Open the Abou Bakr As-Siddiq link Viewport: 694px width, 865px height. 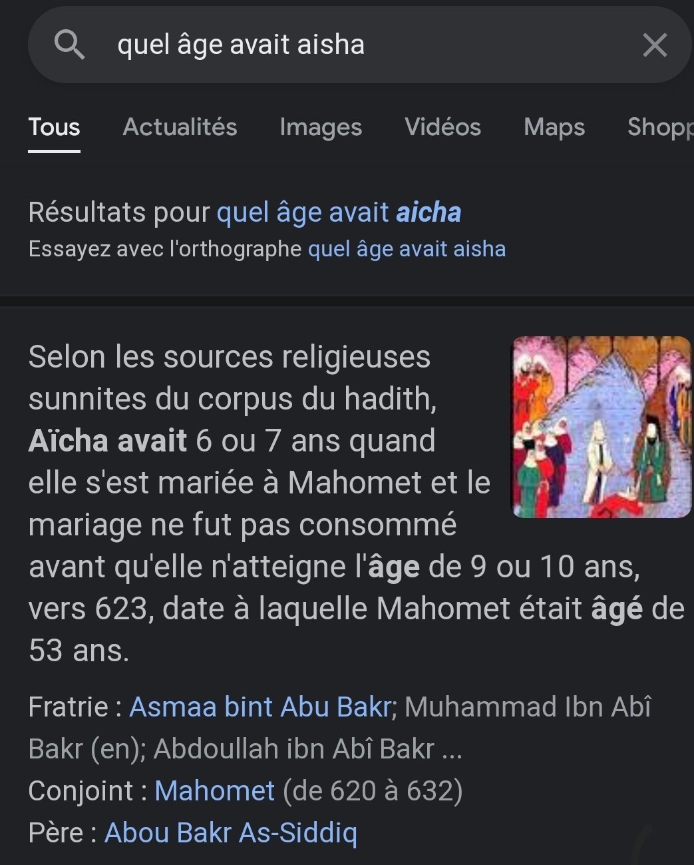tap(230, 833)
